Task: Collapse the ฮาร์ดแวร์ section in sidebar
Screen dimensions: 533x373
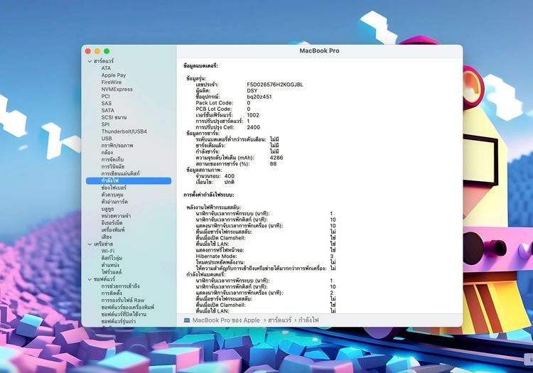Action: coord(89,61)
